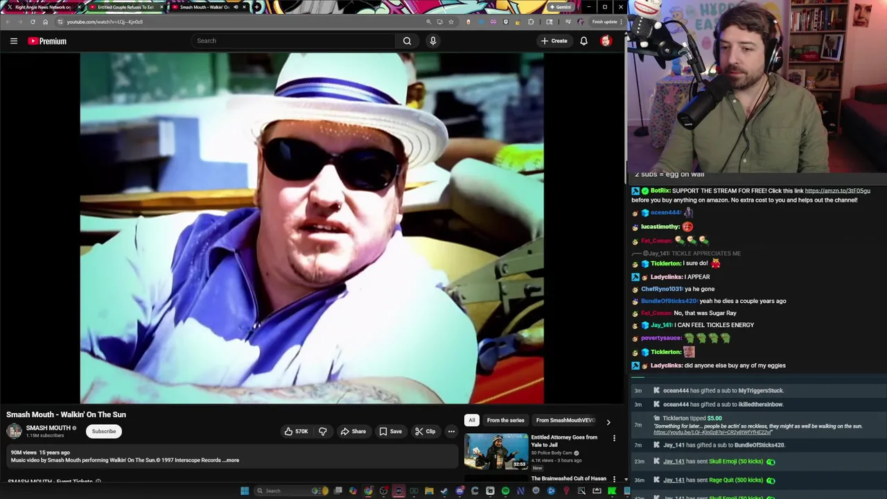Open Spotify from the taskbar

click(x=505, y=491)
